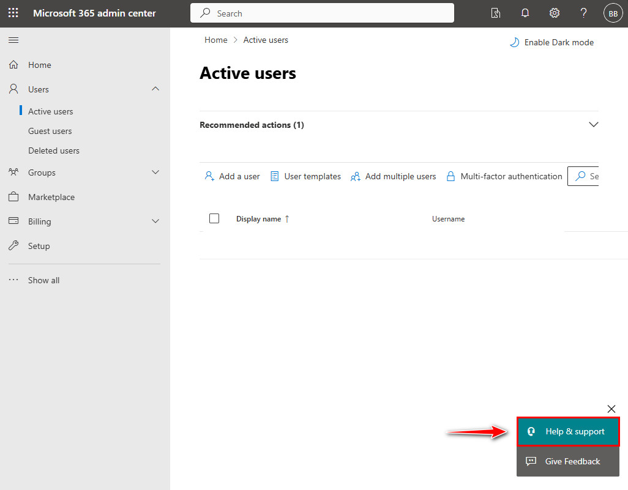The height and width of the screenshot is (490, 628).
Task: Close the help floating panel with X
Action: tap(611, 409)
